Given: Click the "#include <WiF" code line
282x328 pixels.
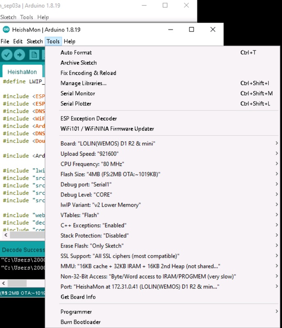Looking at the screenshot, I should (24, 118).
